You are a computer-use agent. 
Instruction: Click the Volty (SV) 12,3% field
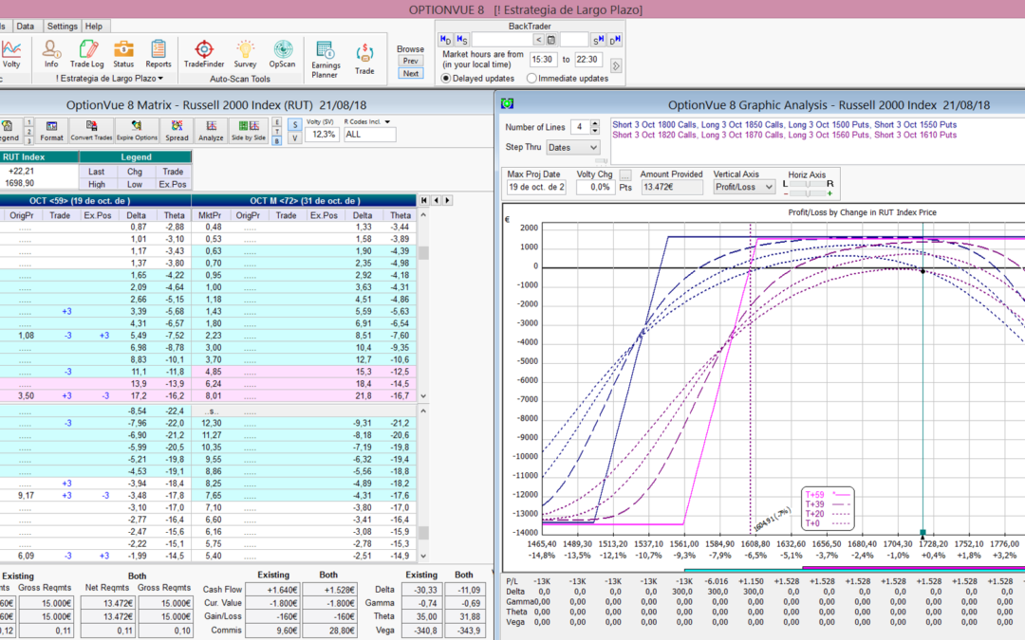(324, 134)
